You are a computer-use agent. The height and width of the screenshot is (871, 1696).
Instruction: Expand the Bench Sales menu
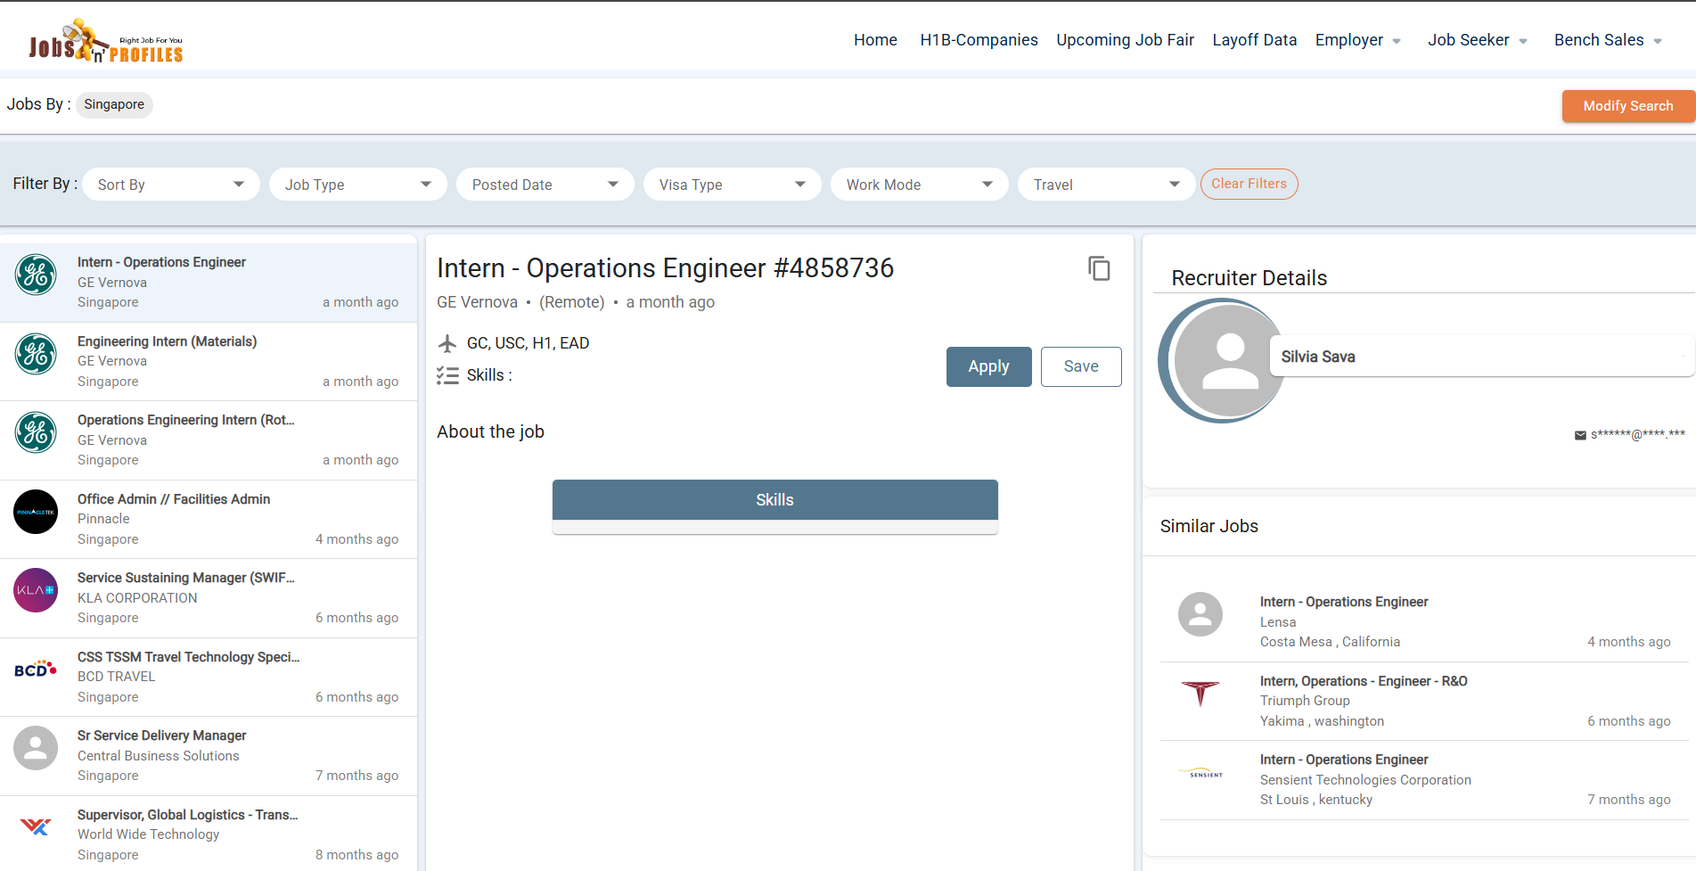[x=1608, y=40]
